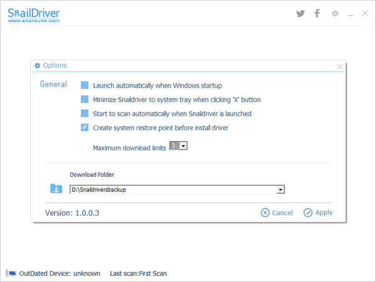Minimize the SnailDriver window
This screenshot has height=282, width=376.
click(x=350, y=15)
